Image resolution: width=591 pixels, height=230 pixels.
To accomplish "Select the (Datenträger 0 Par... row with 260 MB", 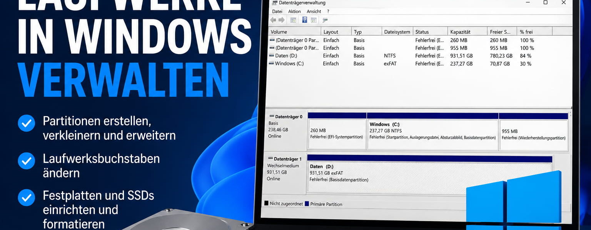I will 420,40.
